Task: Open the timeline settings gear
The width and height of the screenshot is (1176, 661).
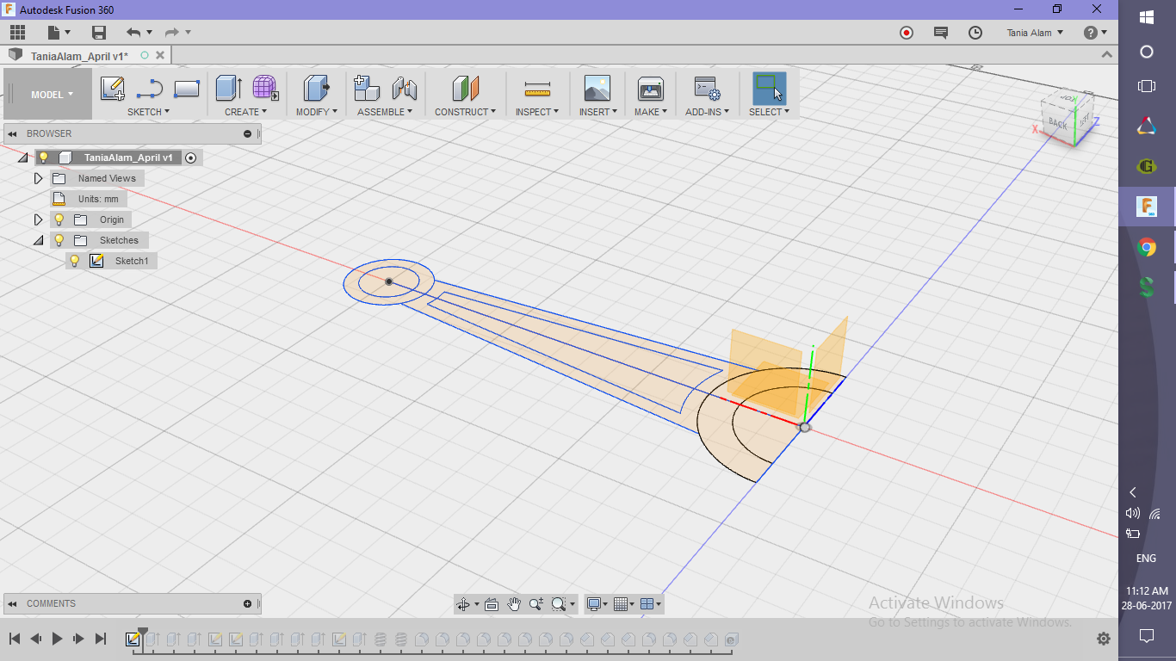Action: pyautogui.click(x=1103, y=639)
